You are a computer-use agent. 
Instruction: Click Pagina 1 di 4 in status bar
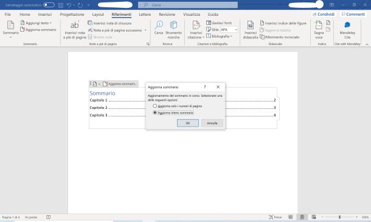click(11, 217)
